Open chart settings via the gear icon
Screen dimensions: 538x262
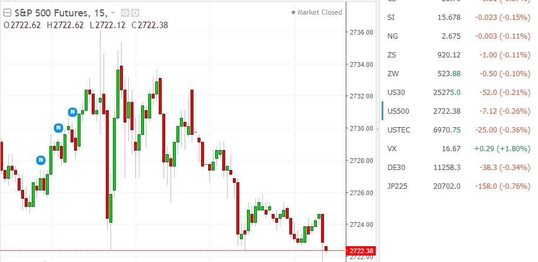click(135, 13)
